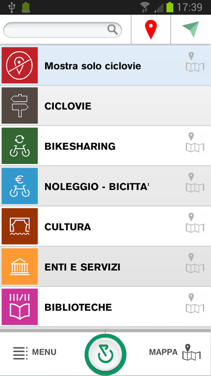211x376 pixels.
Task: Tap the signpost Ciclovie icon
Action: tap(20, 105)
